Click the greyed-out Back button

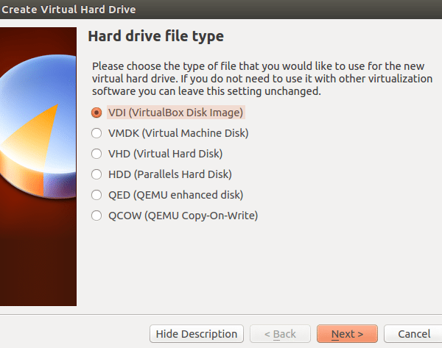click(x=280, y=334)
